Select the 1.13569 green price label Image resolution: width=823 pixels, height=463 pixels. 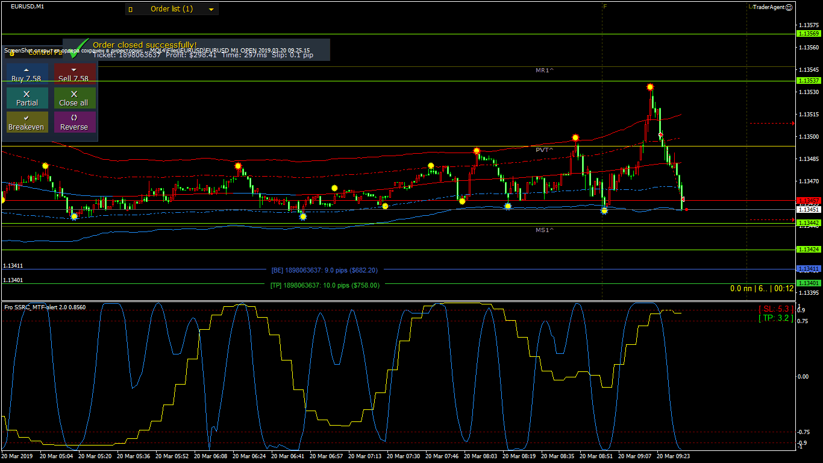pyautogui.click(x=809, y=34)
